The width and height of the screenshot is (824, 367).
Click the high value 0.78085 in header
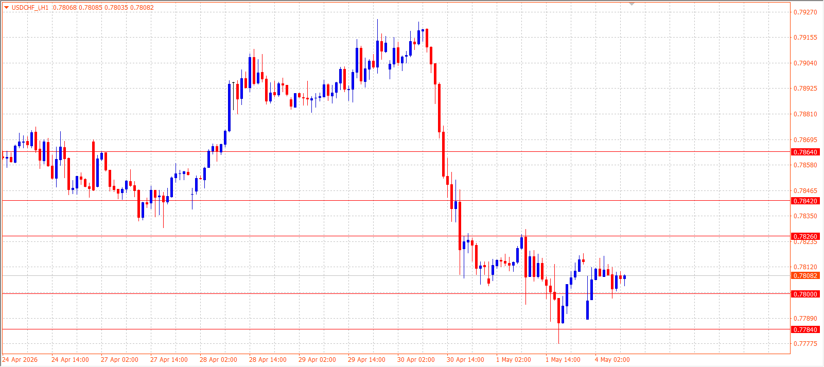pos(90,8)
